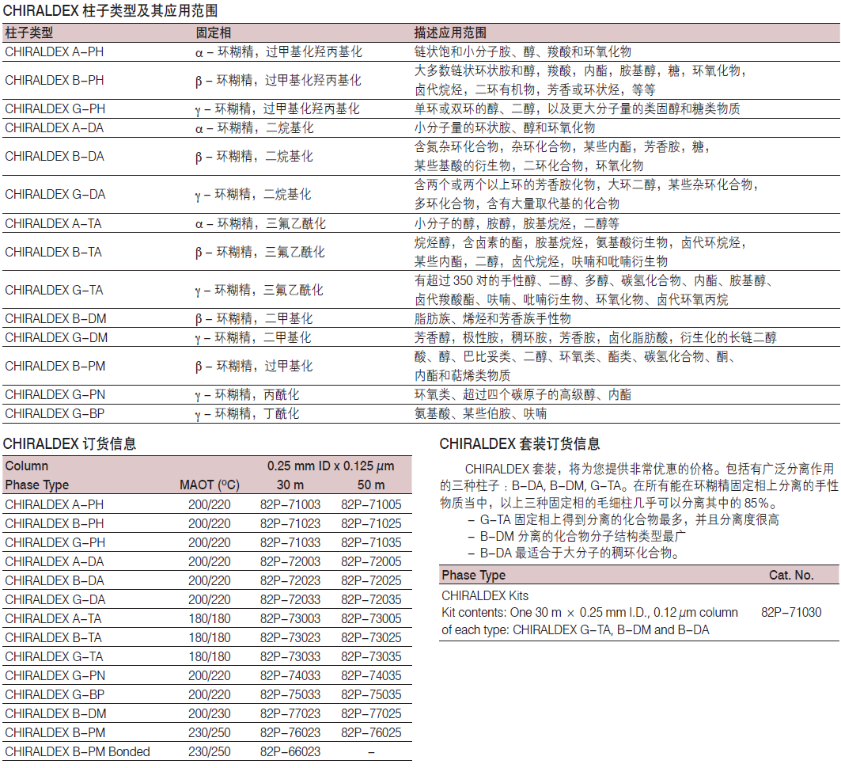The image size is (841, 768).
Task: Select catalog number 82P–71023
Action: [x=290, y=524]
